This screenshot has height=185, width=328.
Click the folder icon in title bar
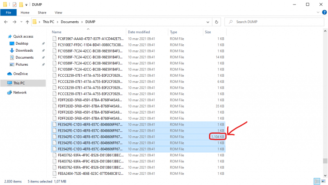click(5, 5)
